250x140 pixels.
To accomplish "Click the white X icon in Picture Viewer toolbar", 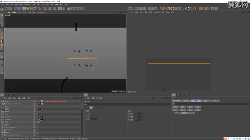I will point(180,9).
